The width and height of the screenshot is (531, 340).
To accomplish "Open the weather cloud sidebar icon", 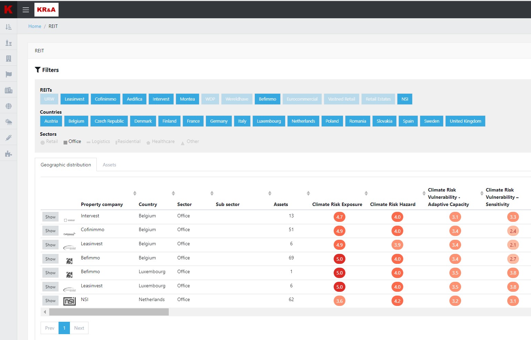I will coord(9,122).
